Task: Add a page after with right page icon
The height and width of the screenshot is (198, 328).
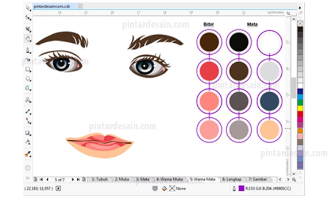Action: point(84,179)
